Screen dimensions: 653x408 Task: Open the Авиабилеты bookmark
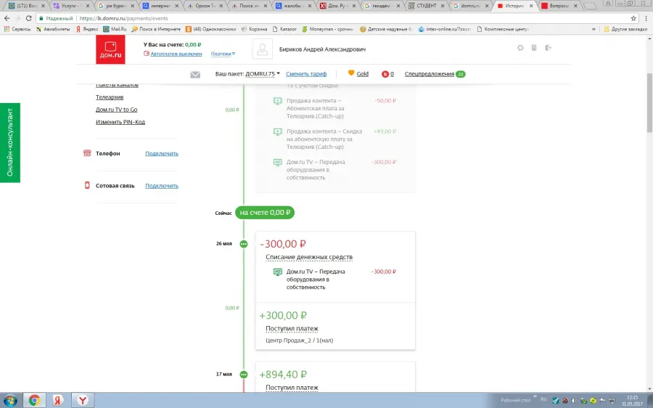53,29
